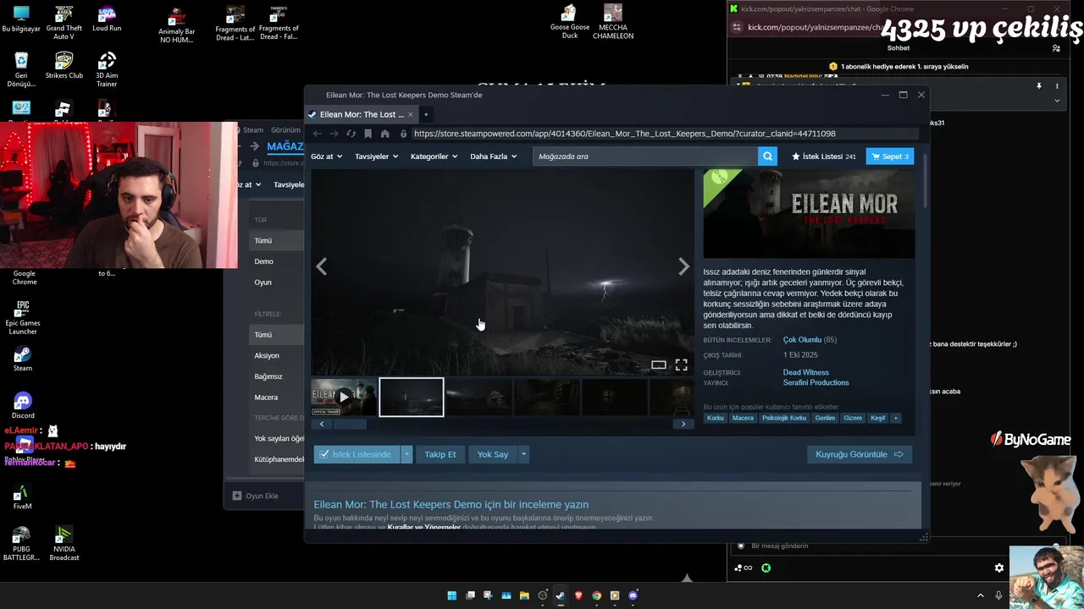The height and width of the screenshot is (609, 1084).
Task: Open the Sepet shopping cart
Action: (x=890, y=156)
